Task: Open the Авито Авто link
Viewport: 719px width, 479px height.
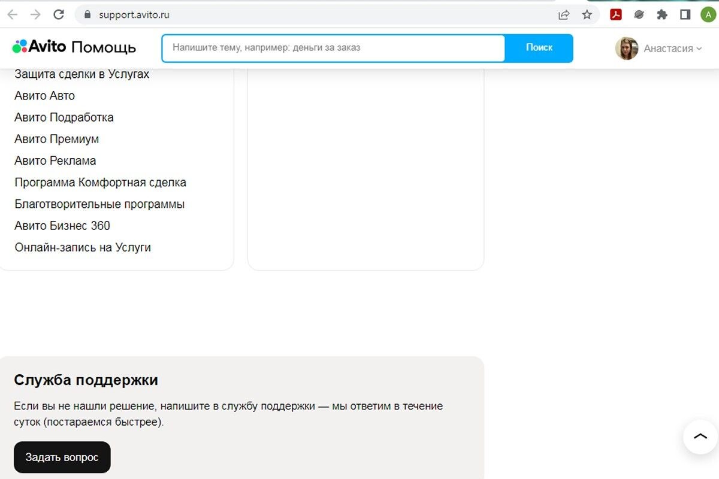Action: point(44,96)
